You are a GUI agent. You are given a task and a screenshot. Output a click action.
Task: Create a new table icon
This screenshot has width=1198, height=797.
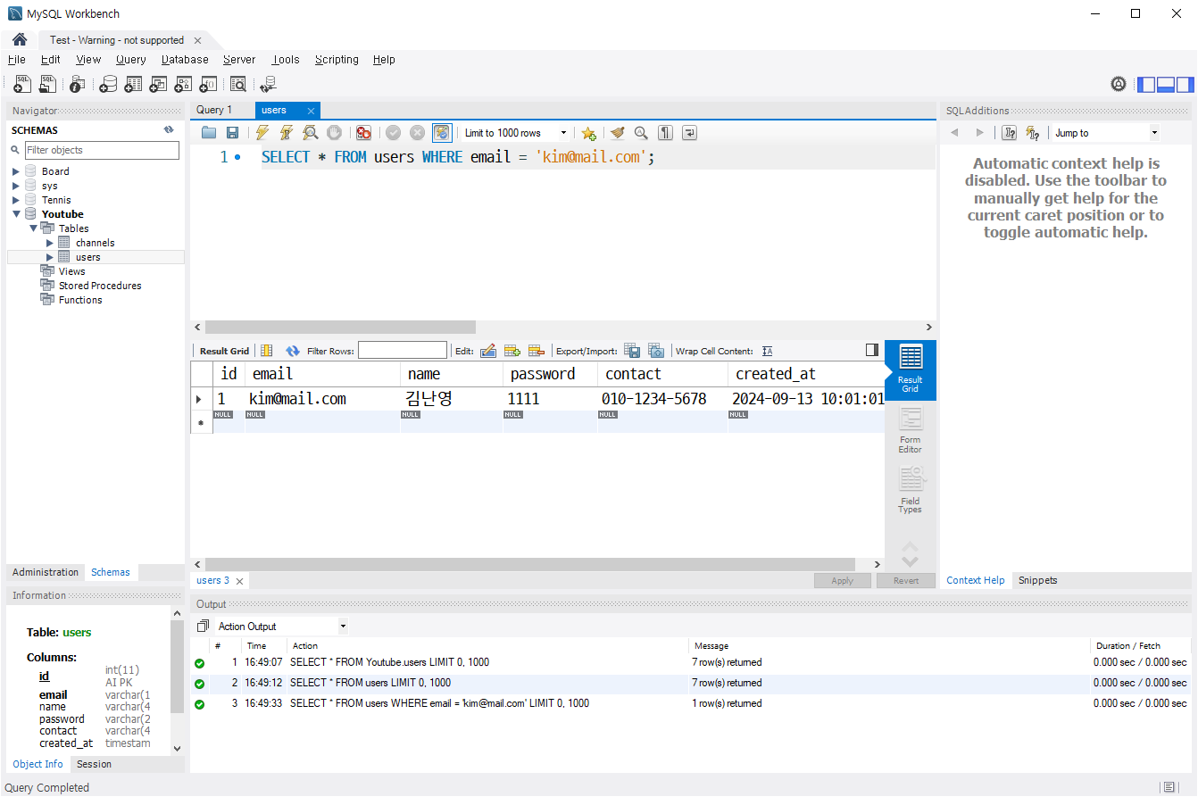133,84
